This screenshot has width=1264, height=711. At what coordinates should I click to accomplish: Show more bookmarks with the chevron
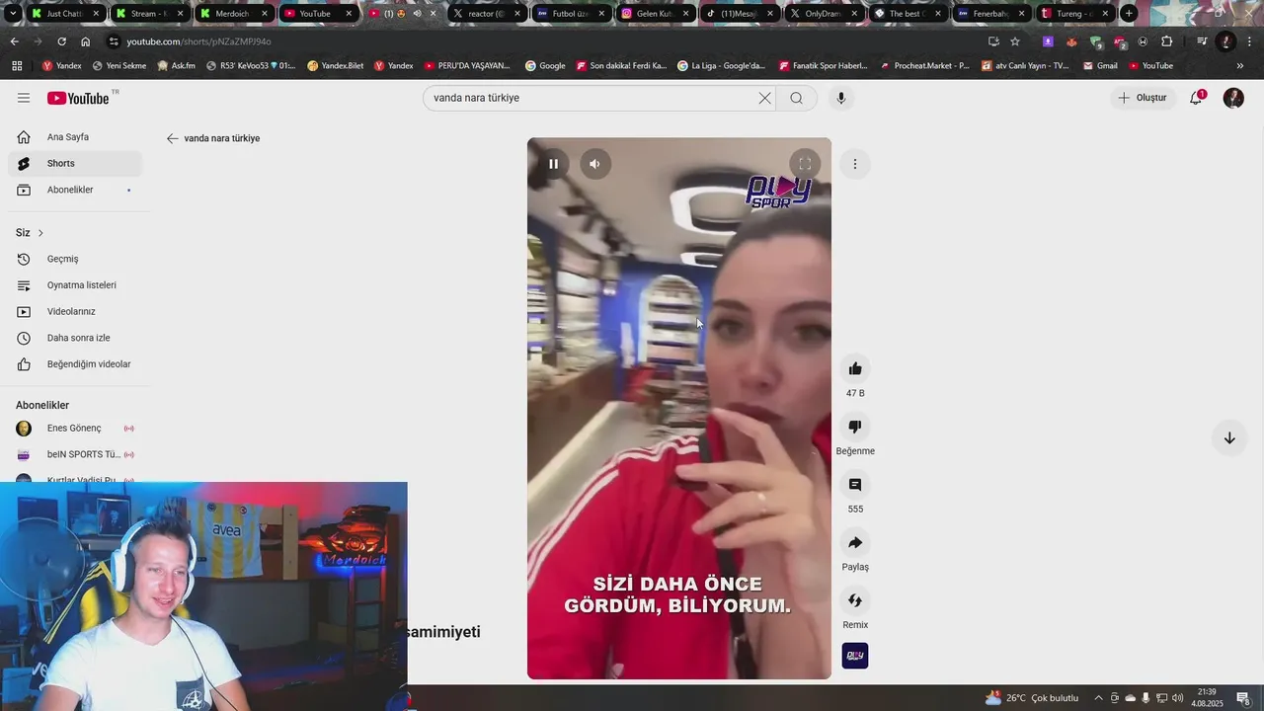(1240, 66)
